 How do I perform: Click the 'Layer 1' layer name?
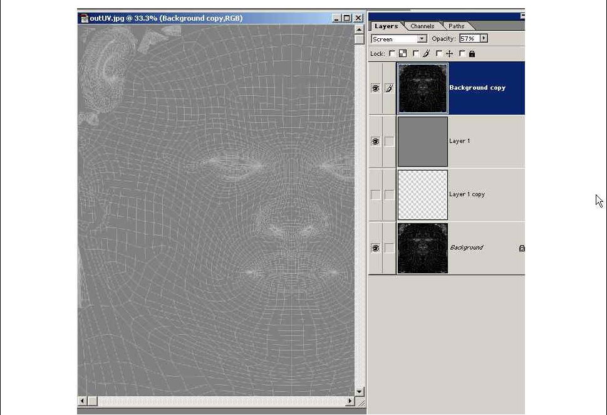[460, 141]
